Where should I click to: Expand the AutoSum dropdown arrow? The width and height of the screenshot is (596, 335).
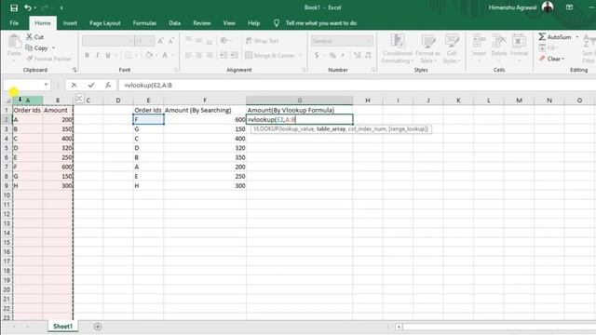pyautogui.click(x=576, y=37)
